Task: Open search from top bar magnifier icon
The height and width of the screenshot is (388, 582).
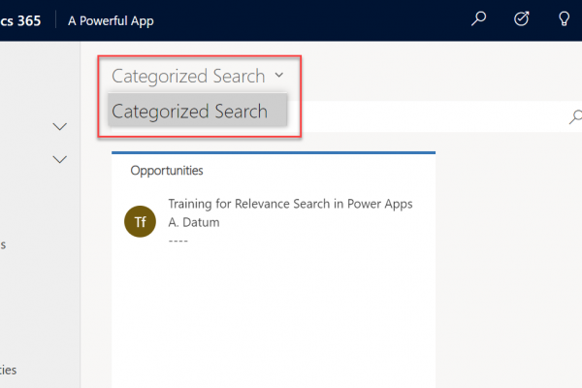Action: click(x=479, y=19)
